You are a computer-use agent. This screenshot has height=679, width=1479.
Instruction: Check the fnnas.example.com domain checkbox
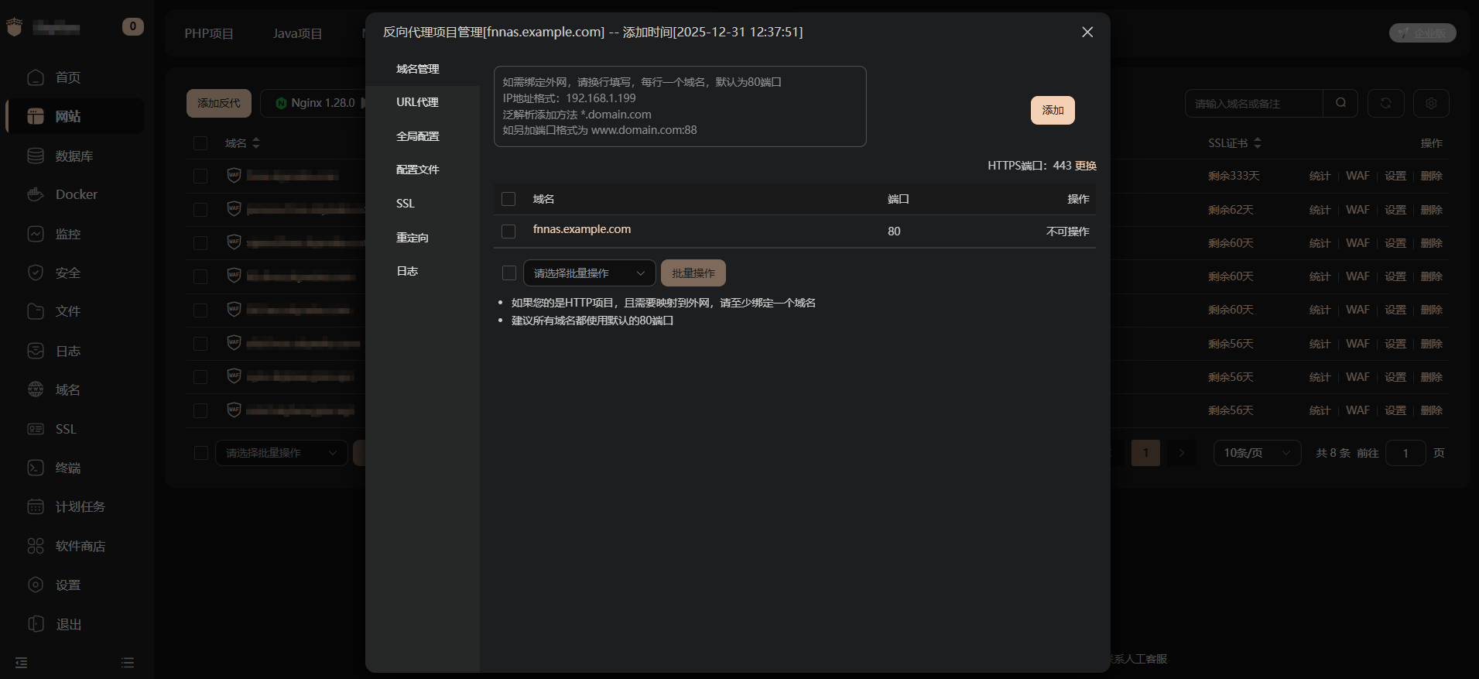[508, 231]
